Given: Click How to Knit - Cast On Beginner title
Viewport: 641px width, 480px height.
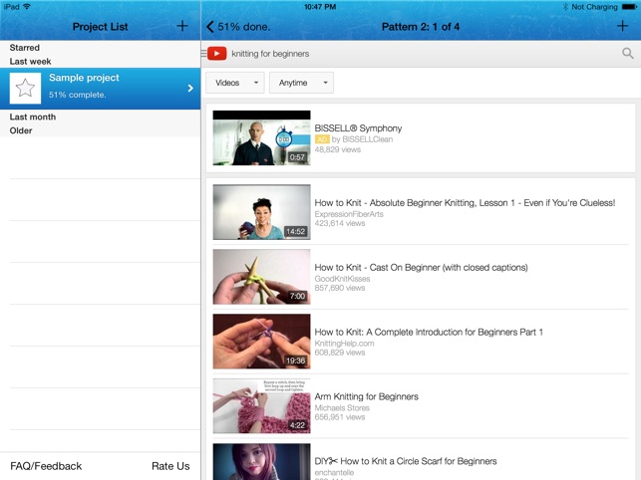Looking at the screenshot, I should (421, 268).
